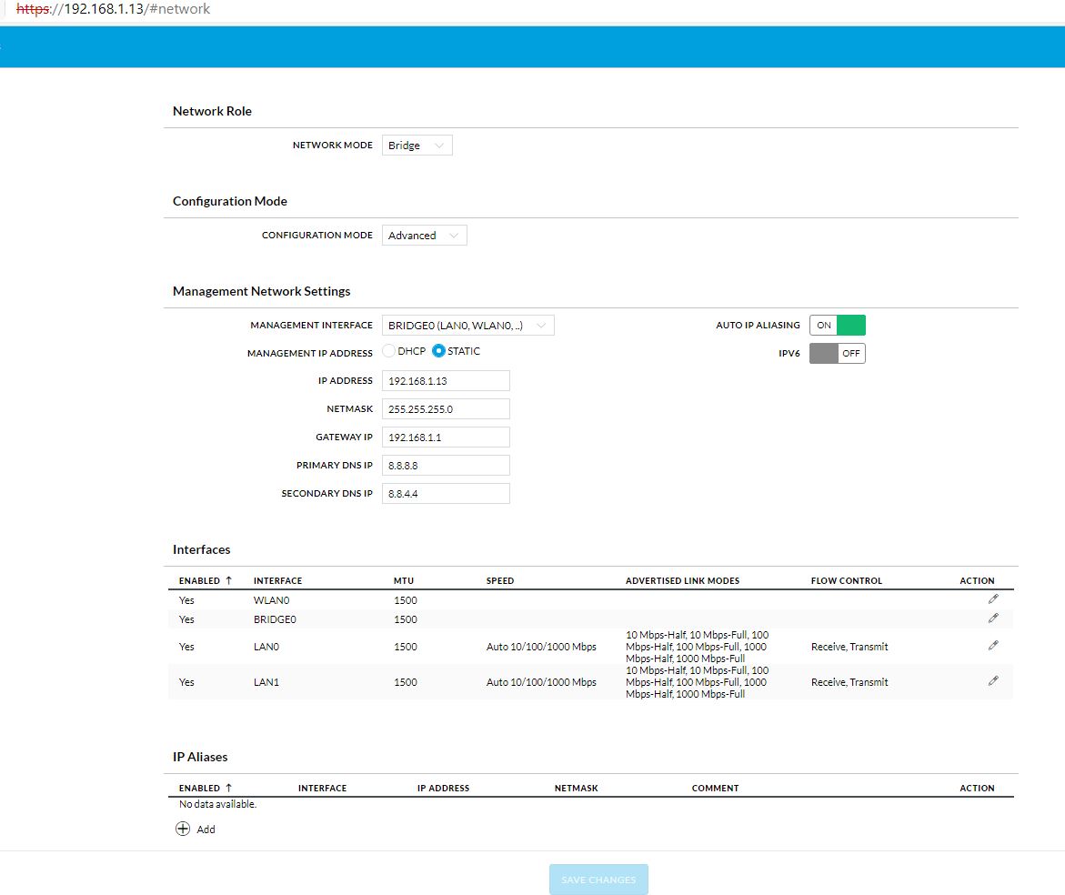1065x895 pixels.
Task: Click the BRIDGE0 row MTU value 1500
Action: click(406, 619)
